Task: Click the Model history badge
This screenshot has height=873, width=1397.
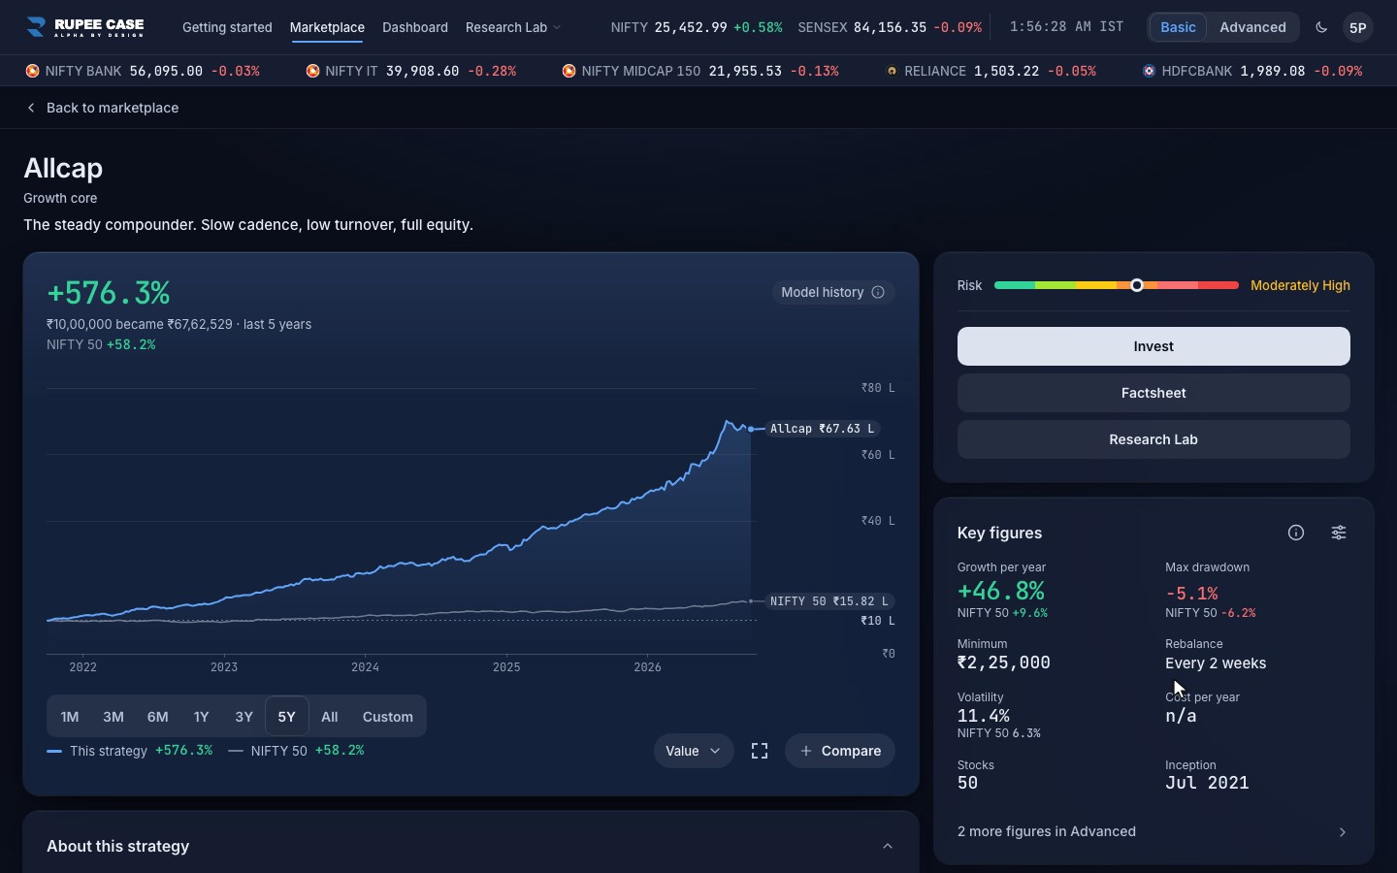Action: coord(833,292)
